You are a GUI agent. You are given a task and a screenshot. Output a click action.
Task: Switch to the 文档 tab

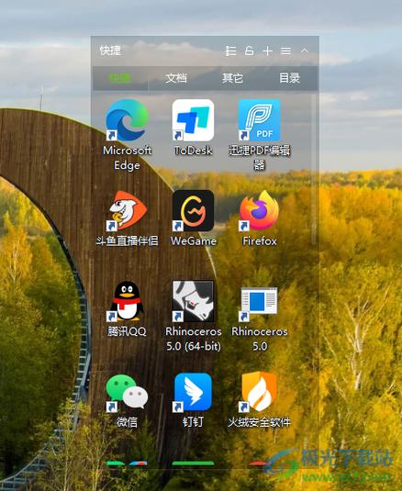click(x=176, y=78)
